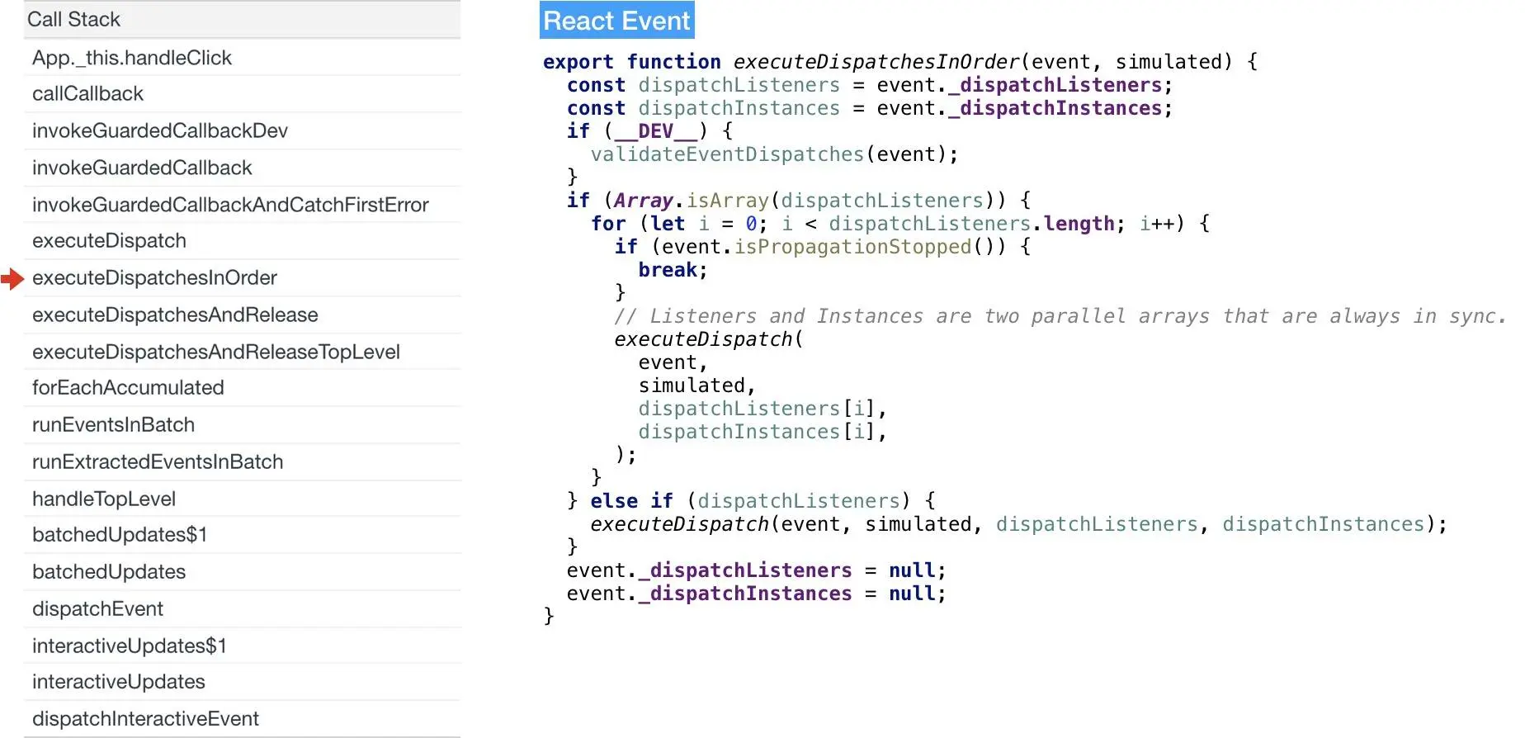The image size is (1525, 738).
Task: Select interactiveUpdates$1 stack frame
Action: tap(242, 646)
